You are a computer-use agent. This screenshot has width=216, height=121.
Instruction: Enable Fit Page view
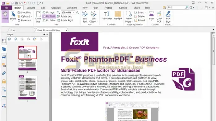pos(49,12)
